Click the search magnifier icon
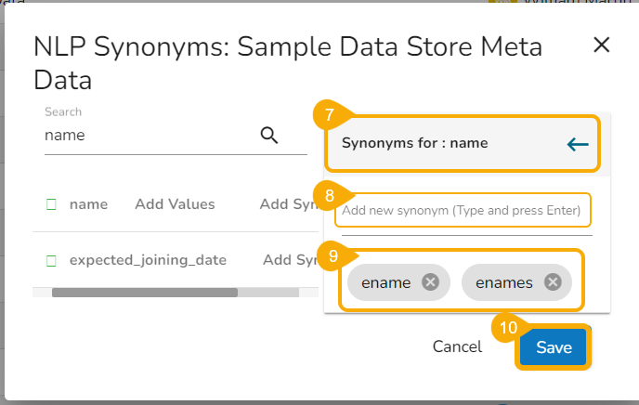 pyautogui.click(x=269, y=136)
